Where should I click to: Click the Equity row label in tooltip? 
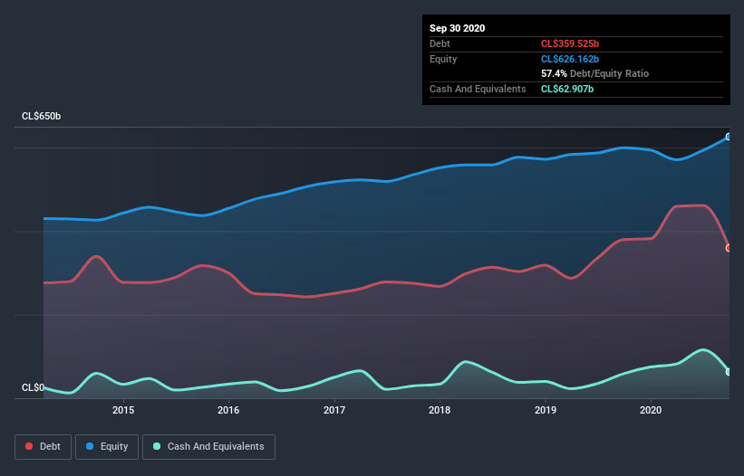click(x=443, y=59)
